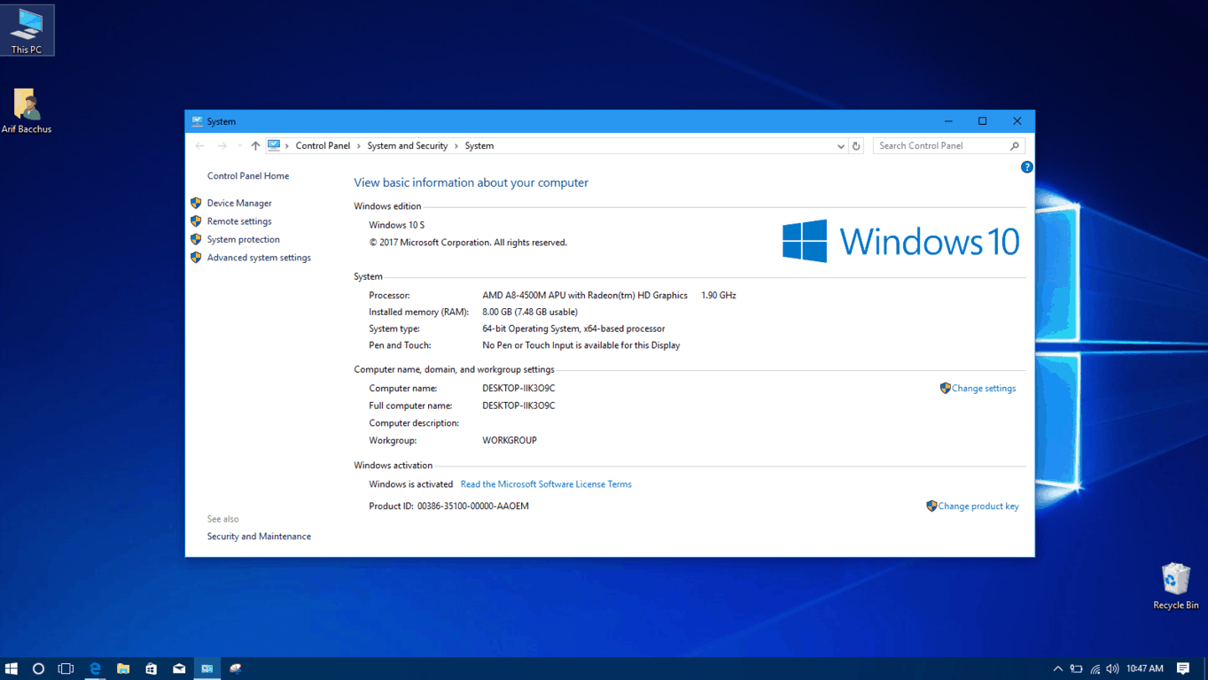Click the back arrow in System window
This screenshot has height=680, width=1208.
tap(199, 146)
